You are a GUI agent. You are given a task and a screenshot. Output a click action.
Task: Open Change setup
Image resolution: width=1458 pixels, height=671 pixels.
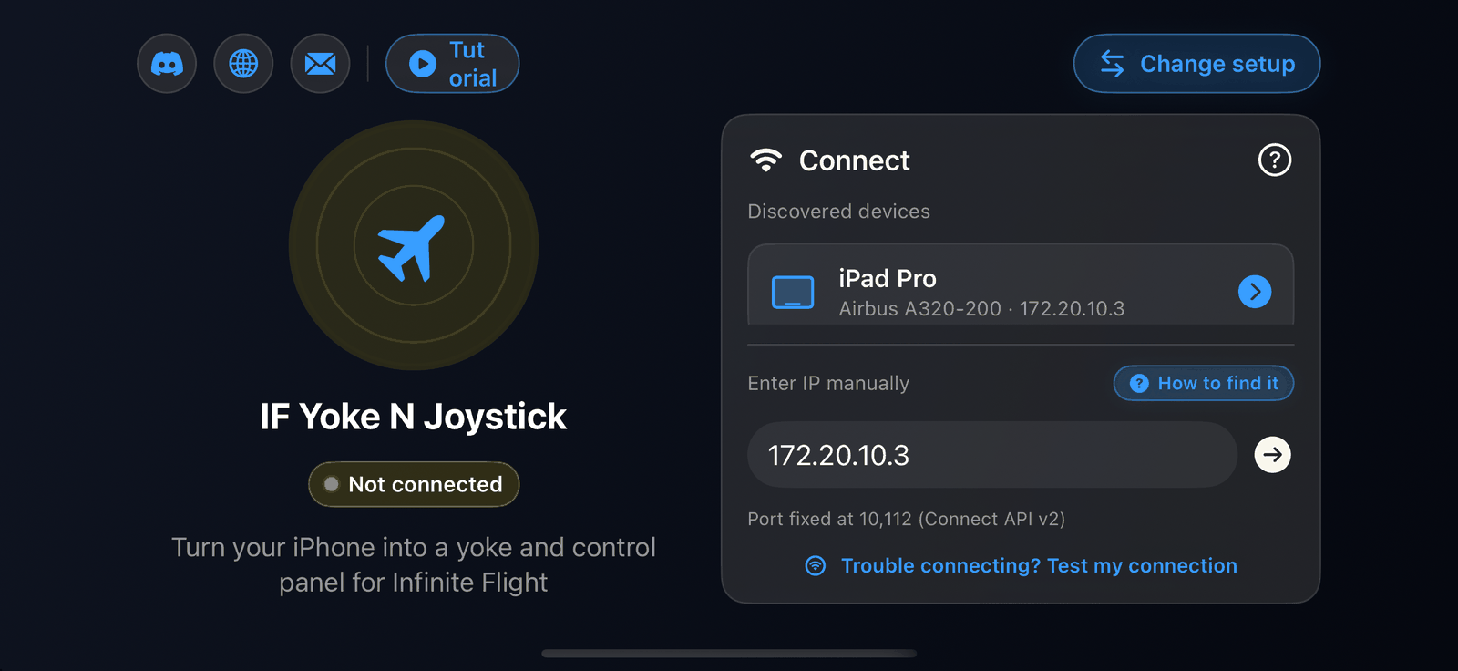coord(1196,64)
